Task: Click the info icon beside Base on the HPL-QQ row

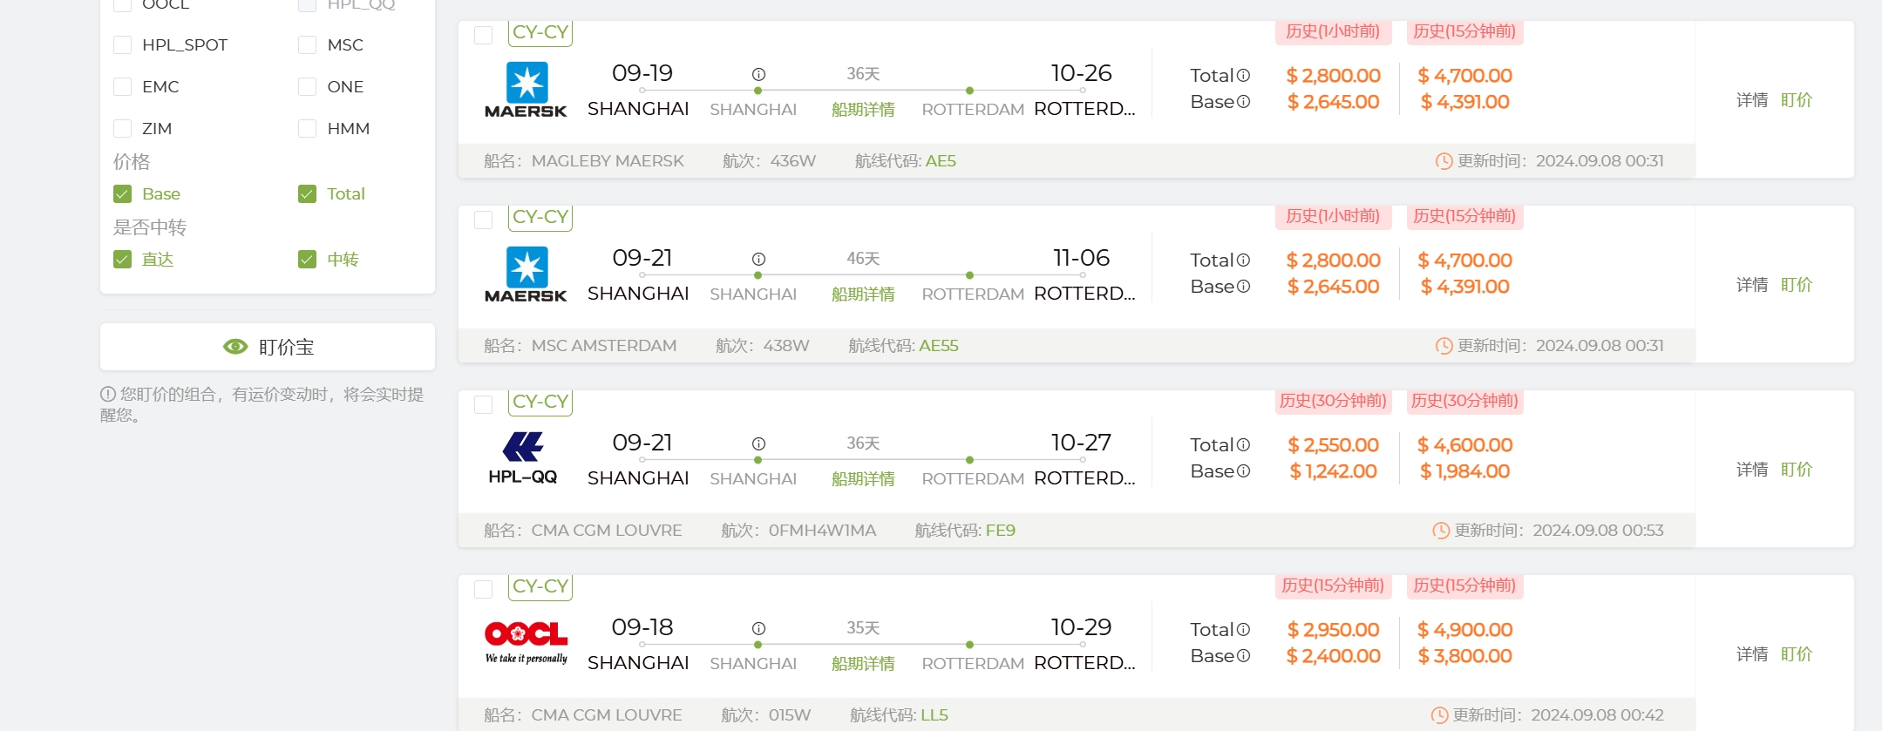Action: [1244, 471]
